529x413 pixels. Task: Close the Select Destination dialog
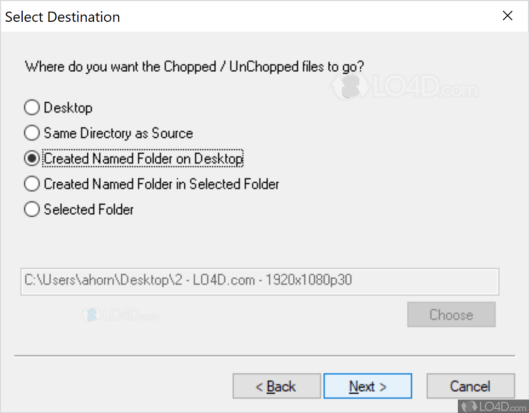pyautogui.click(x=507, y=16)
